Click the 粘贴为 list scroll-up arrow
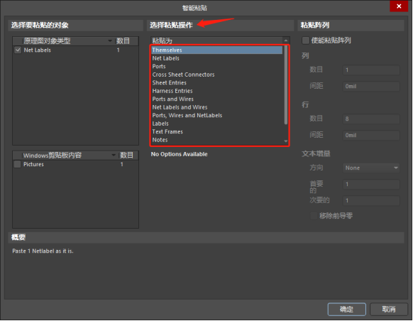Viewport: 413px width, 321px height. click(286, 40)
